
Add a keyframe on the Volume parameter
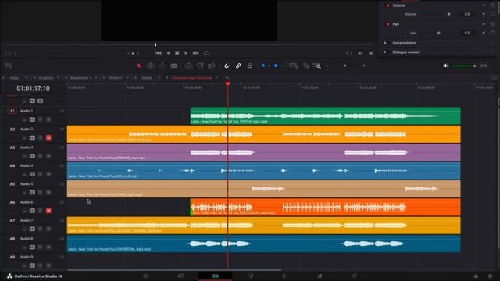pyautogui.click(x=484, y=14)
